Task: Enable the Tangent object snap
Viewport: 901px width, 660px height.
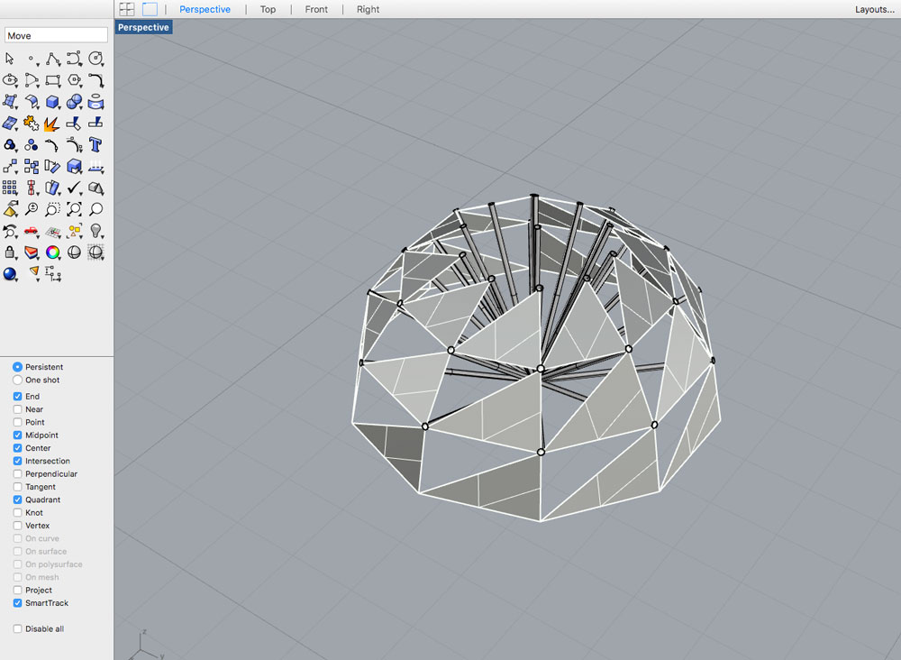Action: tap(17, 487)
